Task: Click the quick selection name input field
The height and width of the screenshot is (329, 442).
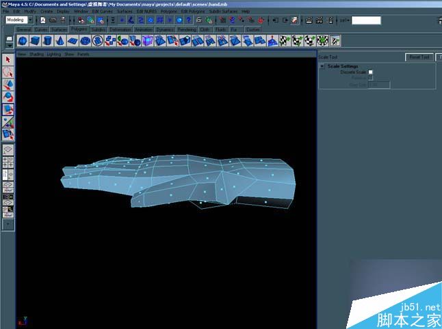Action: click(366, 20)
